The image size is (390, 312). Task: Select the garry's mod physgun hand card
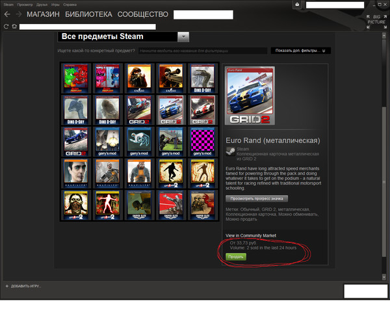tap(139, 142)
